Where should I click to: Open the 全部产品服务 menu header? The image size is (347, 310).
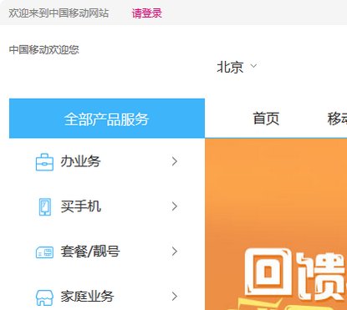(107, 118)
